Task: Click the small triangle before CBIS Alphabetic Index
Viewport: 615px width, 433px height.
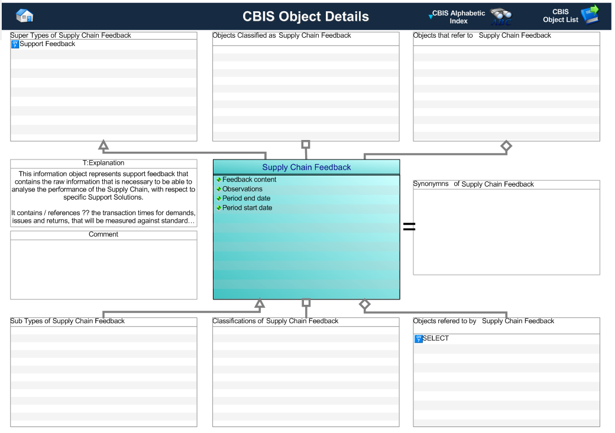Action: 430,17
